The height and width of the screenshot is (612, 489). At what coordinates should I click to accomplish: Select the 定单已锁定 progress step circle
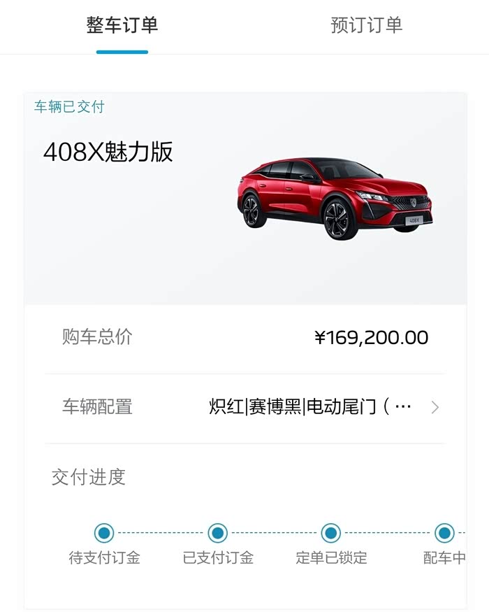[x=330, y=533]
